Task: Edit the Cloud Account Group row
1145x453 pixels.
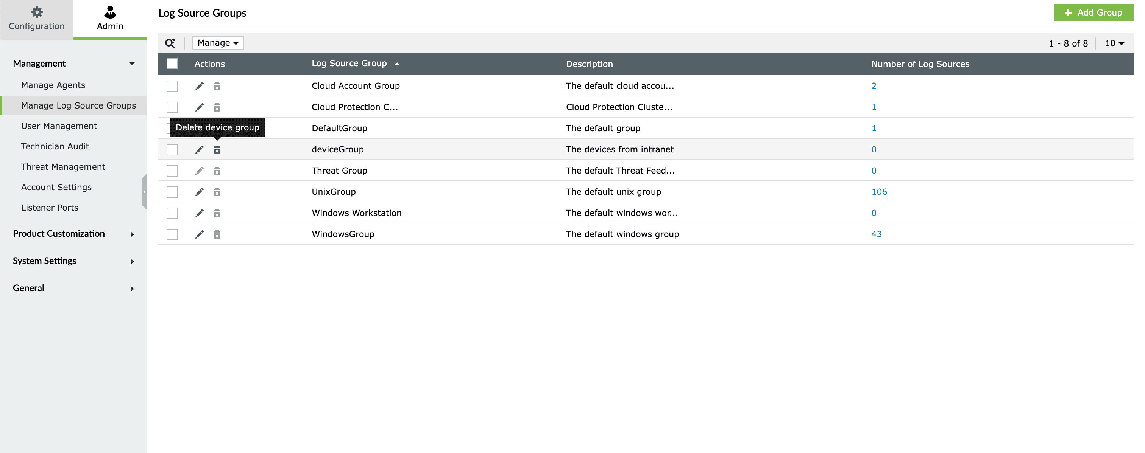Action: click(x=199, y=86)
